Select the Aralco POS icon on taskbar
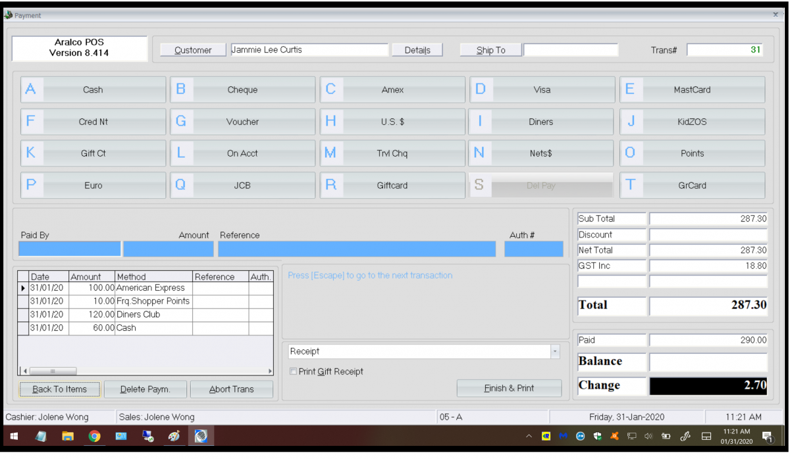 point(201,435)
